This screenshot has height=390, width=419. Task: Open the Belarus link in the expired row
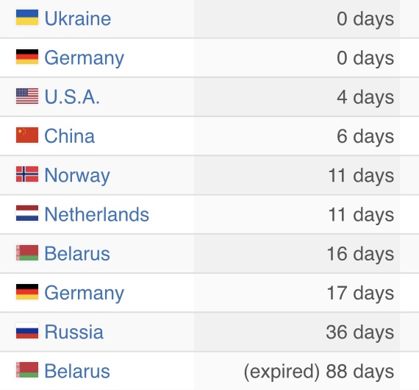coord(77,371)
